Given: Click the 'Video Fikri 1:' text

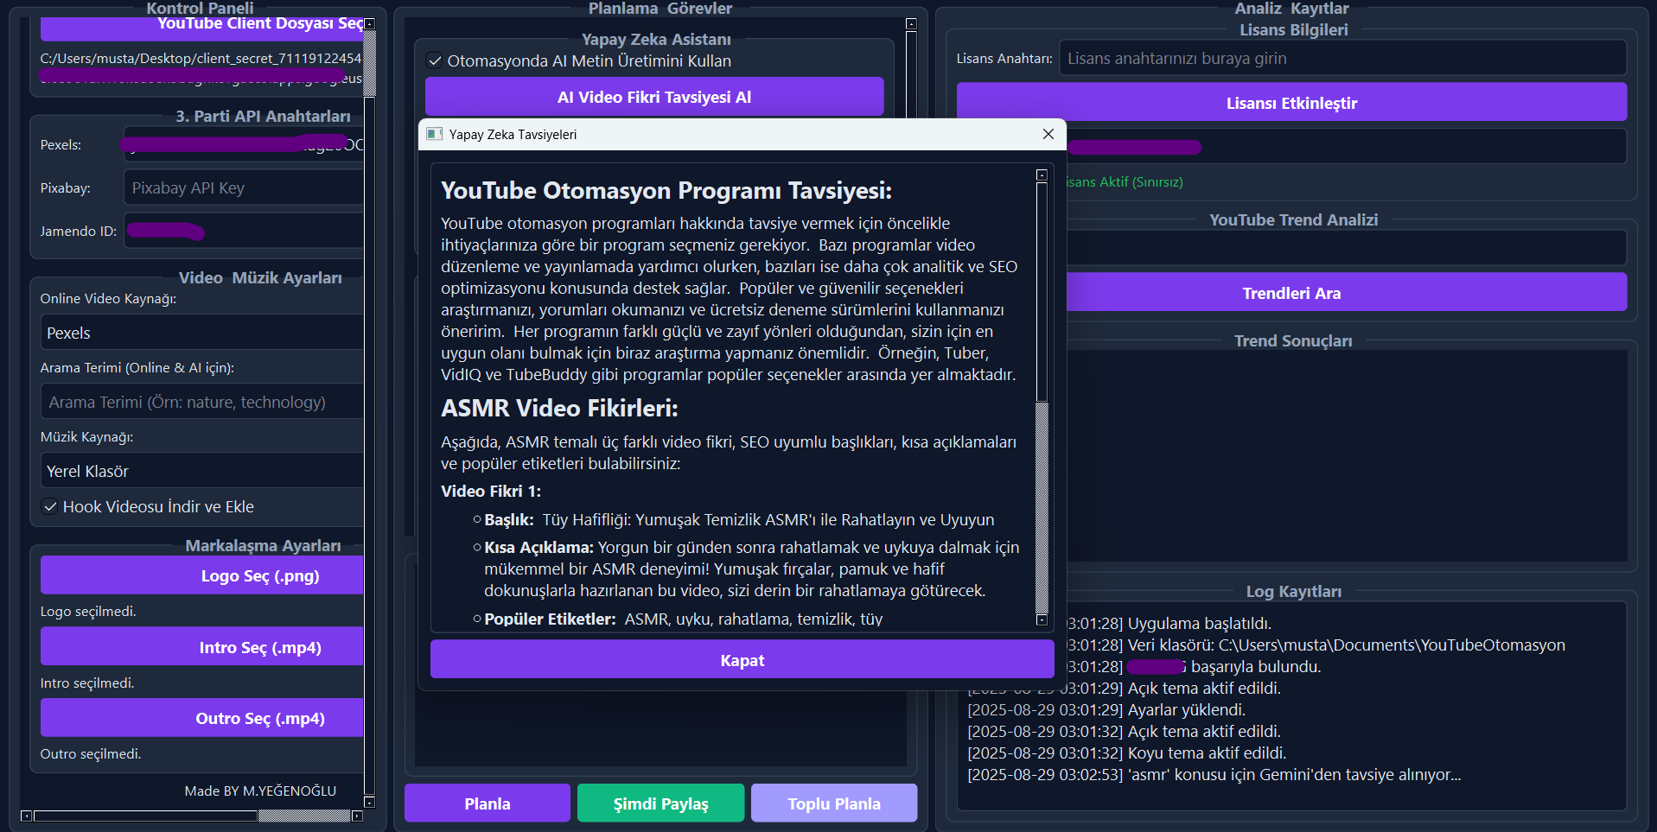Looking at the screenshot, I should pyautogui.click(x=491, y=491).
